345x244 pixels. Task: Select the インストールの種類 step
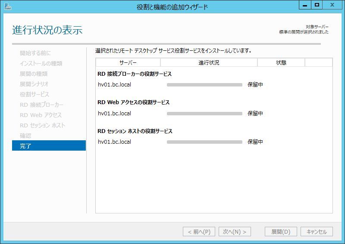(41, 63)
